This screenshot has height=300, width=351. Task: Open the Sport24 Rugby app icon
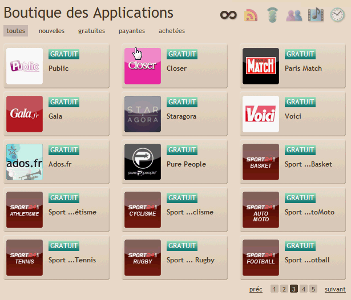(x=143, y=257)
